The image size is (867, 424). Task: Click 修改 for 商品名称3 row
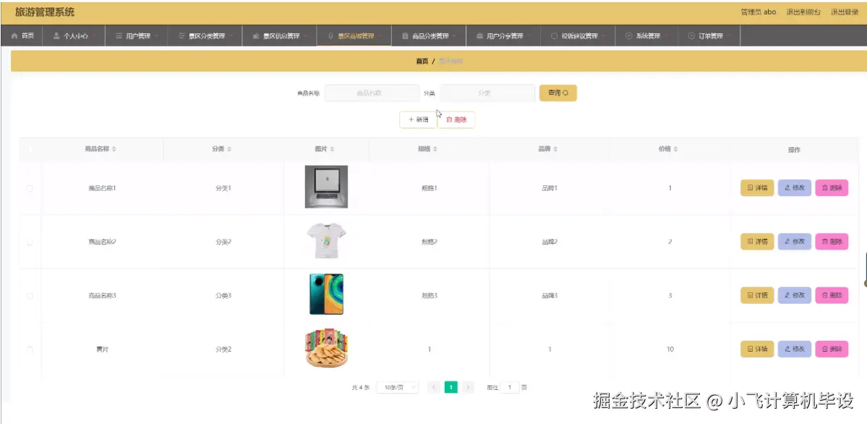click(x=795, y=296)
